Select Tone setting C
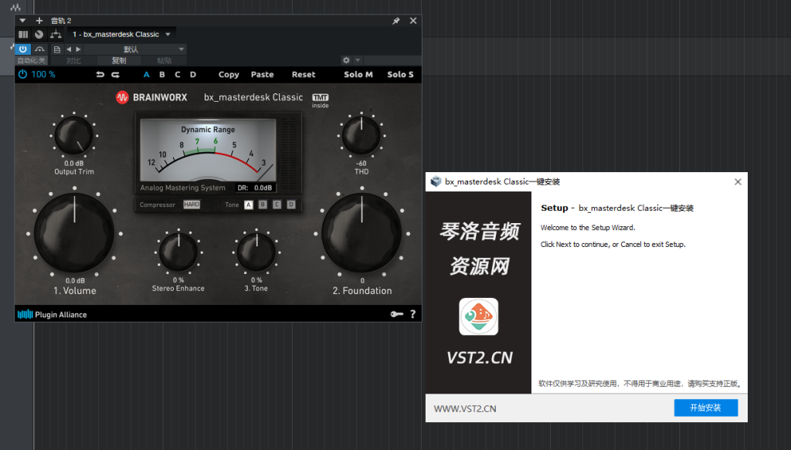 (x=277, y=205)
